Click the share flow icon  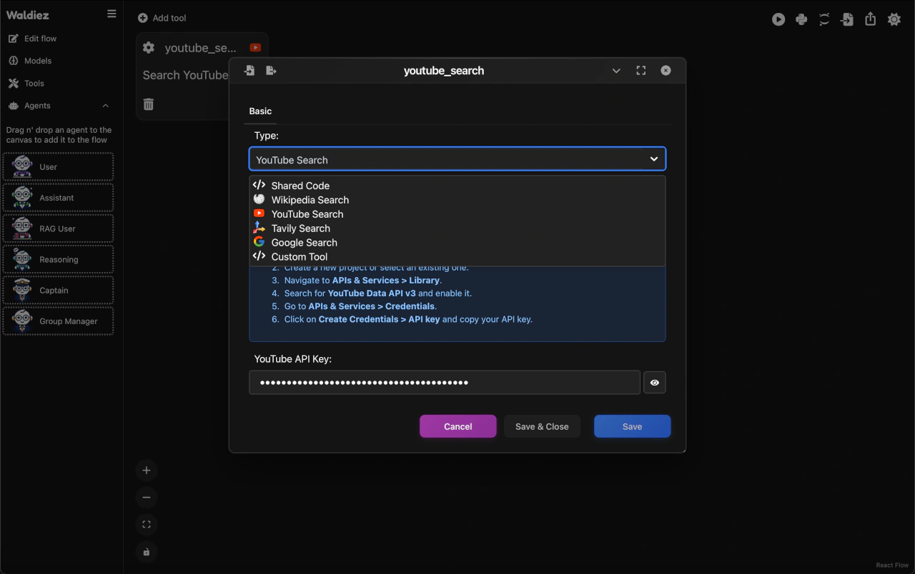tap(870, 20)
